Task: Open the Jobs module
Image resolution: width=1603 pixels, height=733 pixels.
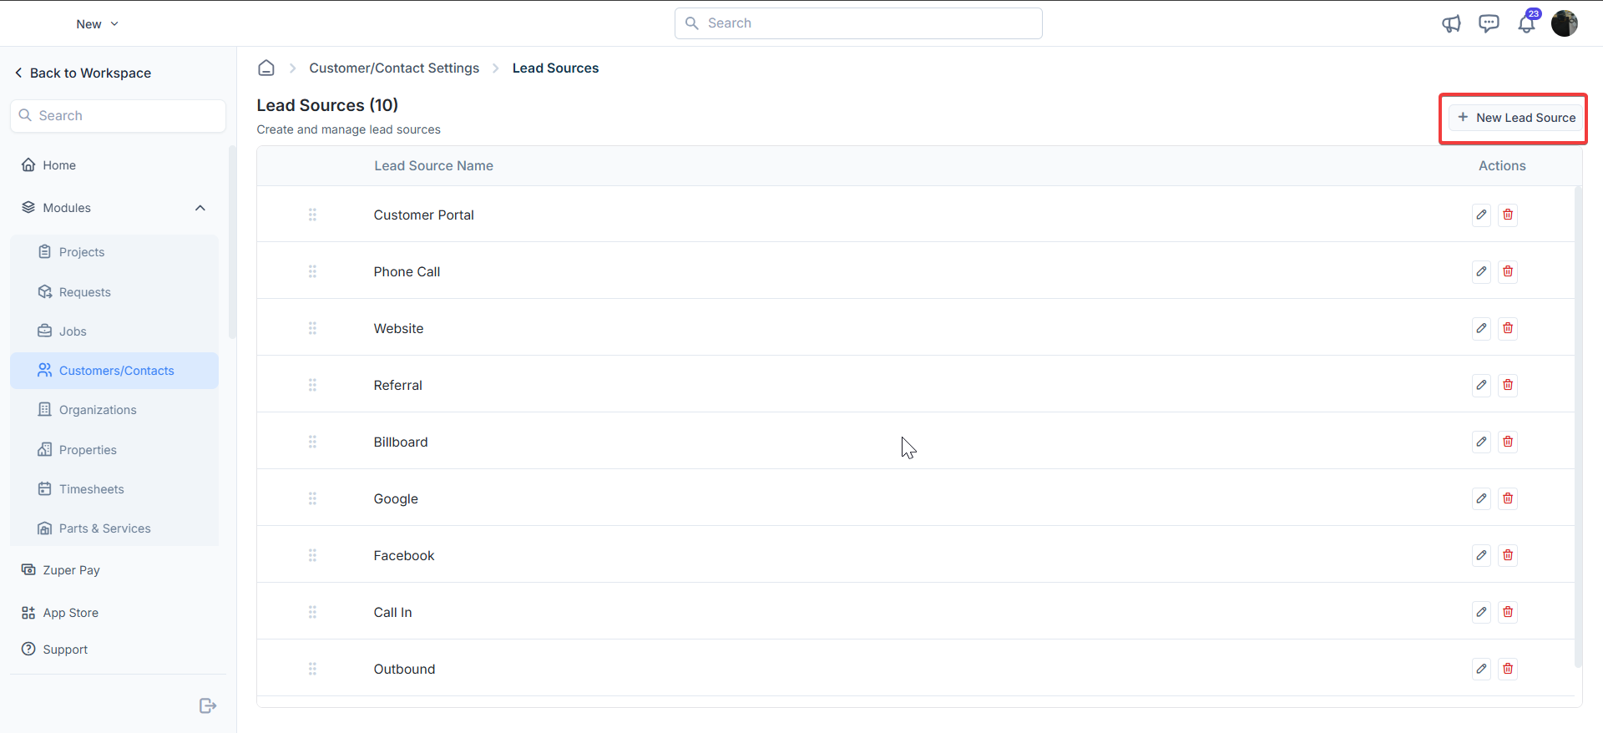Action: tap(114, 331)
